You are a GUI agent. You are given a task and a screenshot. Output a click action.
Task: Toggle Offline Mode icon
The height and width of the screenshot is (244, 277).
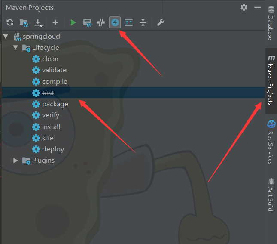click(x=101, y=22)
